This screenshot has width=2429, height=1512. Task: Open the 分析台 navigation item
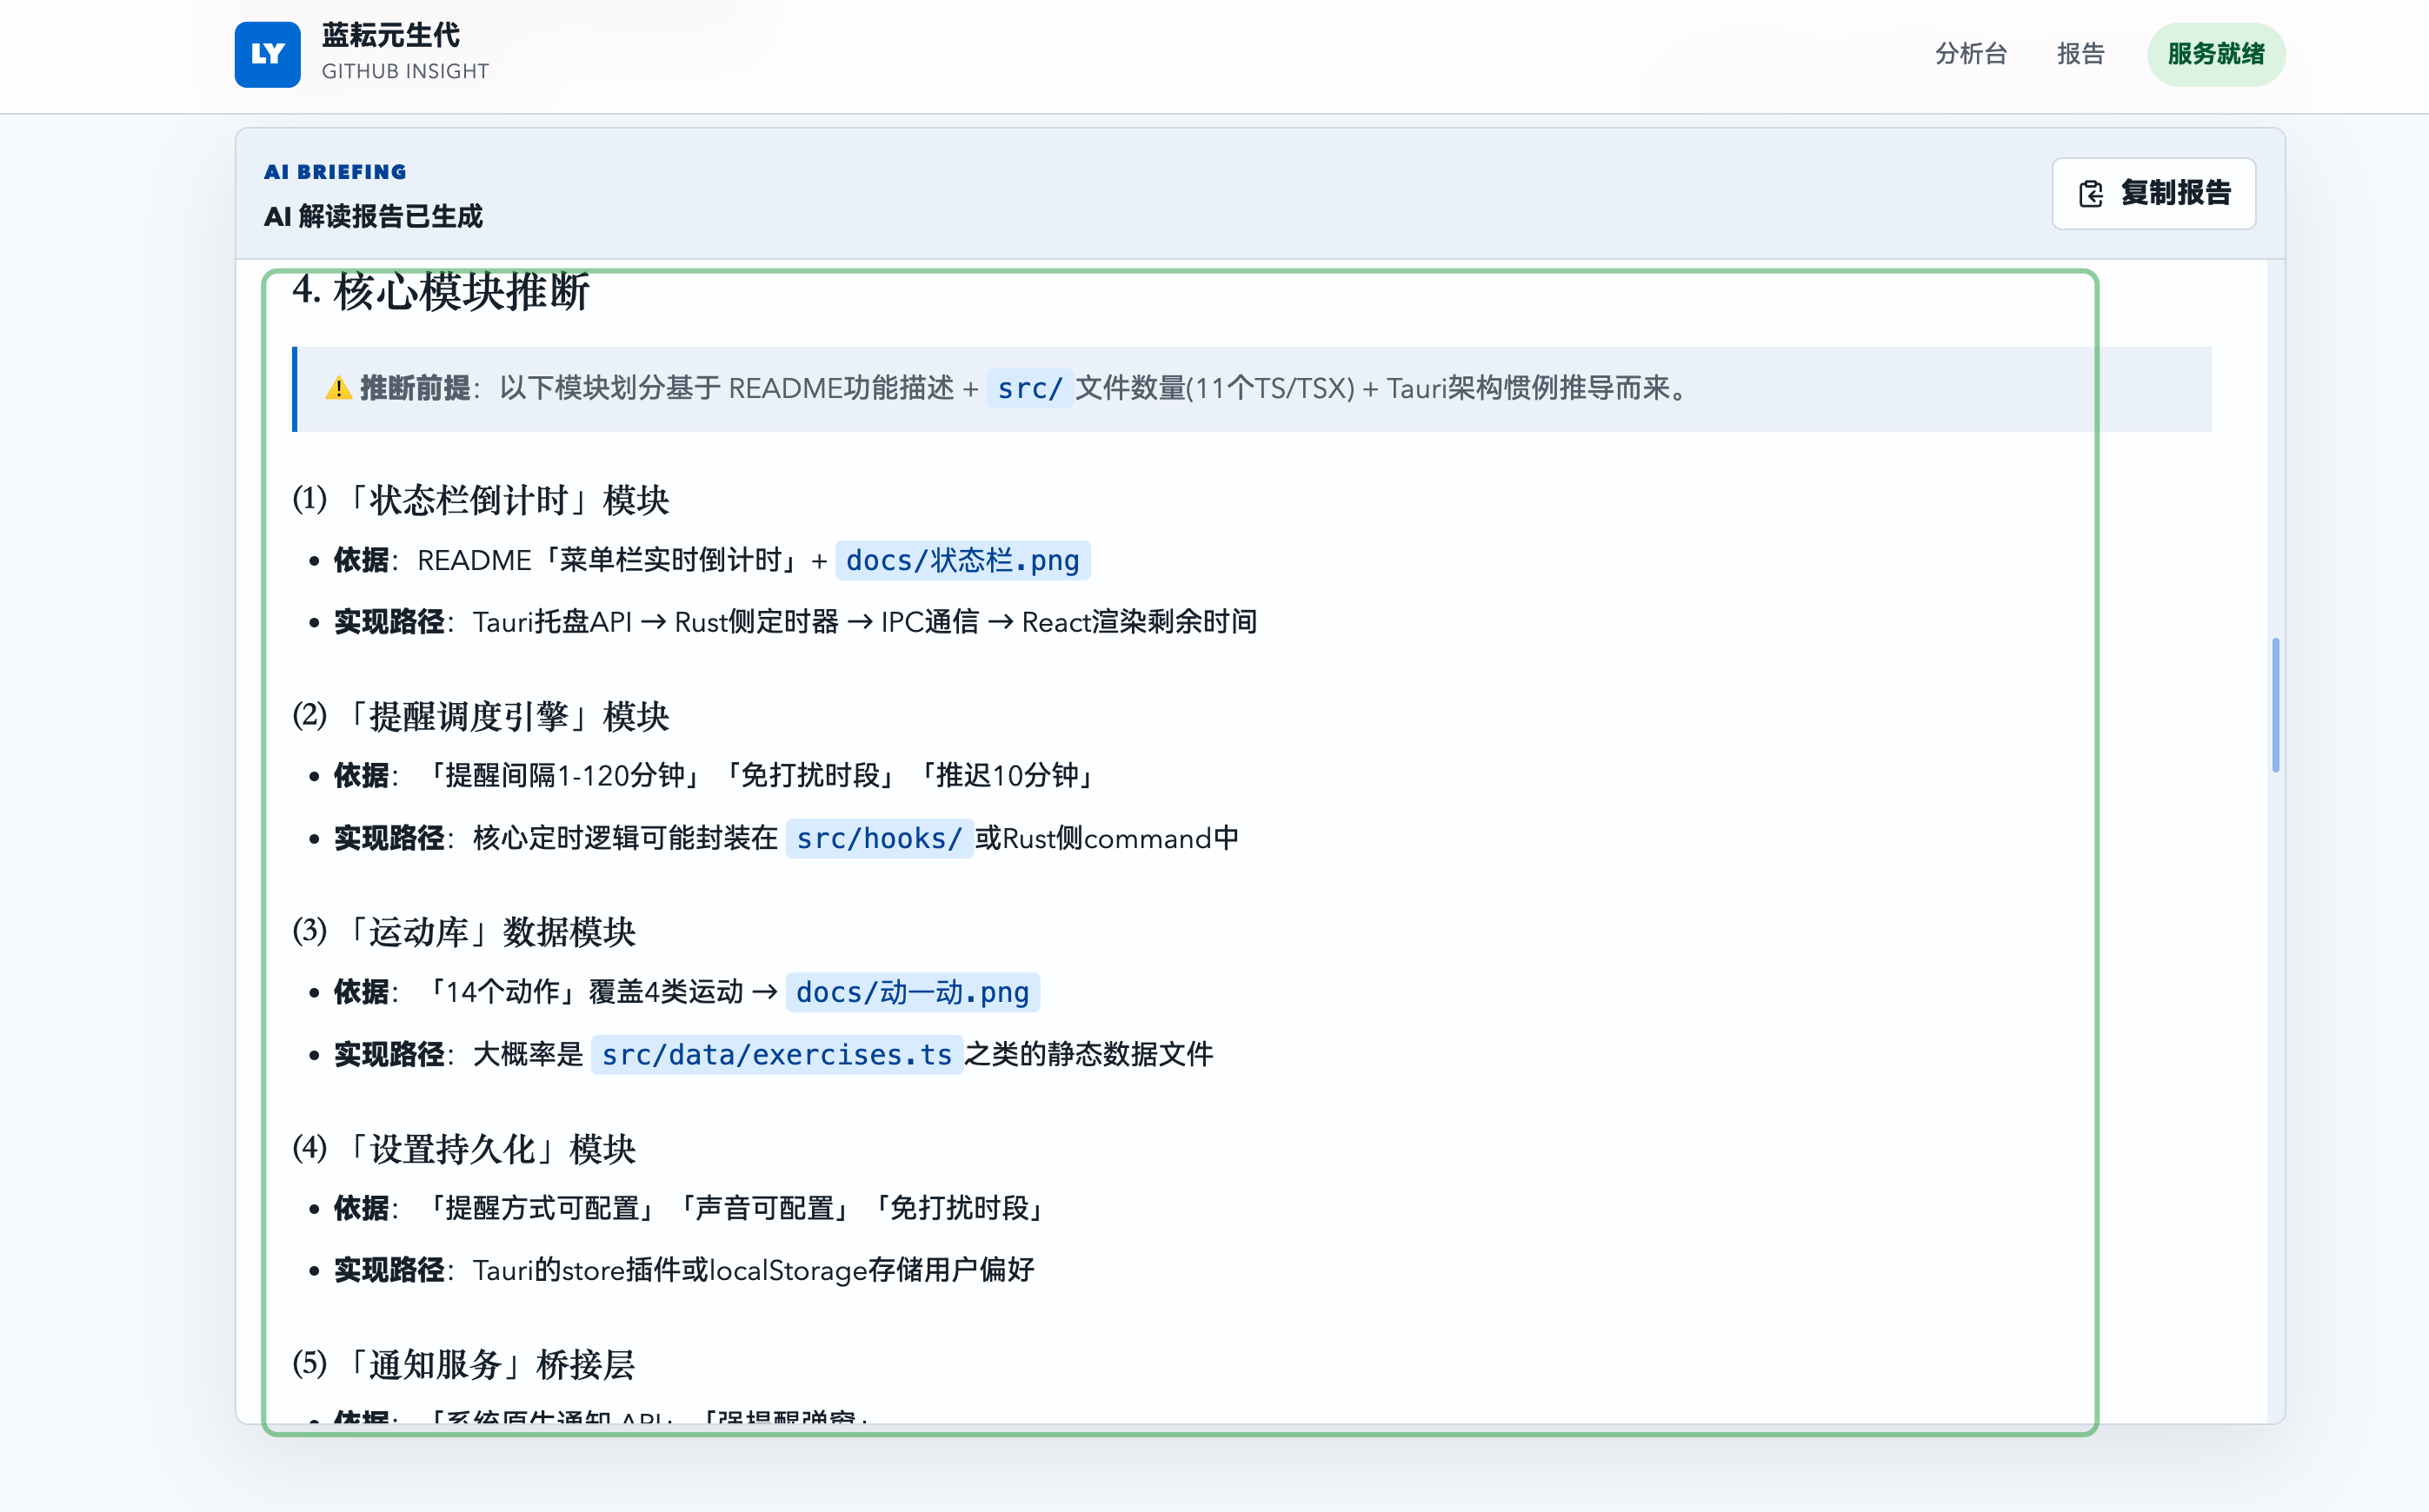click(x=1971, y=54)
